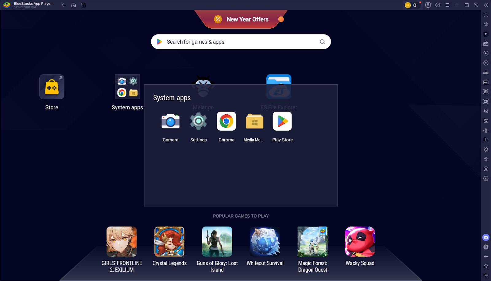Open Settings in System apps folder

click(198, 121)
